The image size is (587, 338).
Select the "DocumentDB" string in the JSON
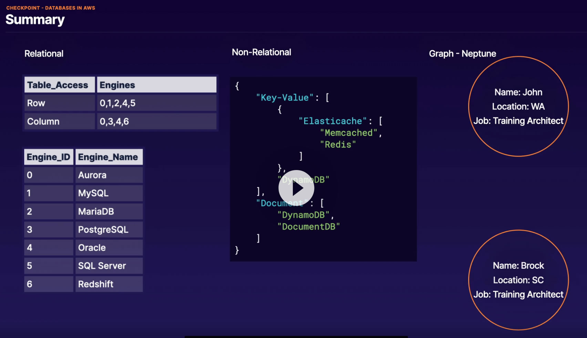[x=309, y=226]
